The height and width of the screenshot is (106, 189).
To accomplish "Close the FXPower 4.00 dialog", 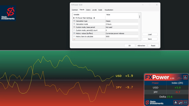I will click(157, 5).
